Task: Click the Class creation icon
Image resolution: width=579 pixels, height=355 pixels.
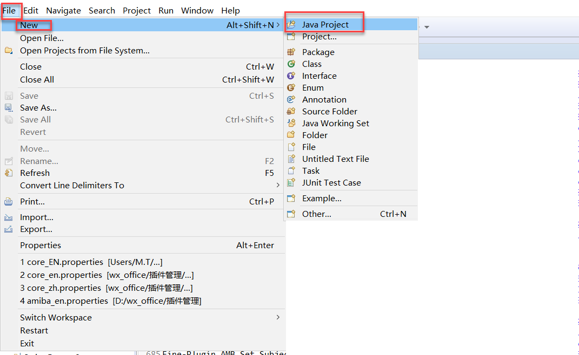Action: (292, 64)
